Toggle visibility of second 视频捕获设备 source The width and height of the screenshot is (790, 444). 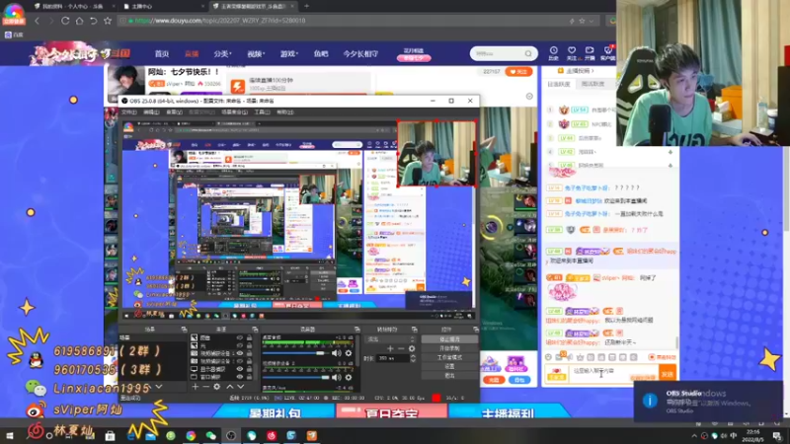click(x=239, y=361)
